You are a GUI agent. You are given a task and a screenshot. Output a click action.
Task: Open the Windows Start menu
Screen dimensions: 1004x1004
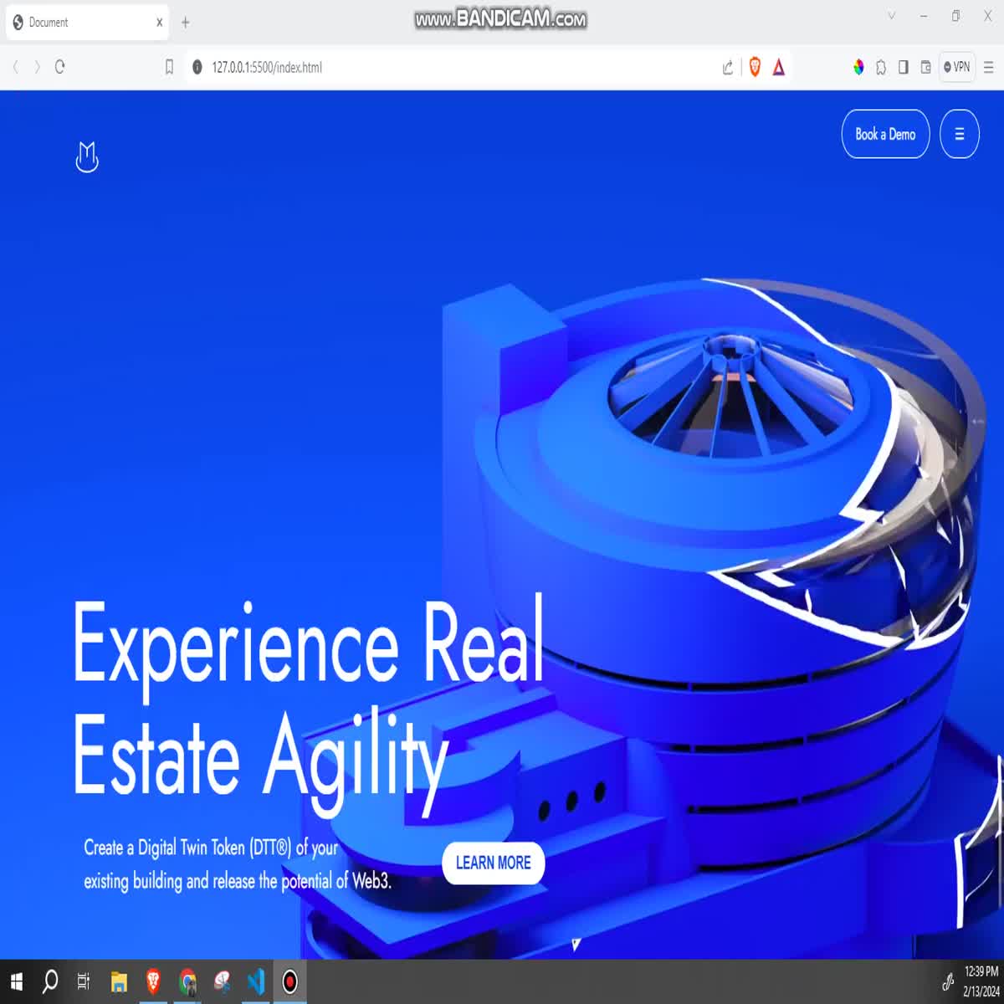click(17, 981)
